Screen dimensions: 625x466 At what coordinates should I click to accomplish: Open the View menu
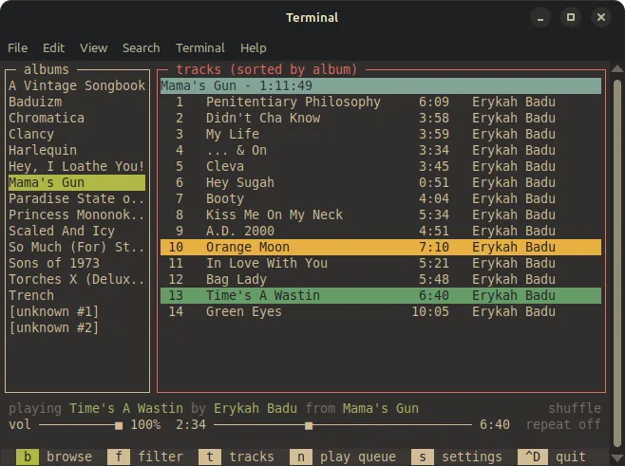pos(93,47)
